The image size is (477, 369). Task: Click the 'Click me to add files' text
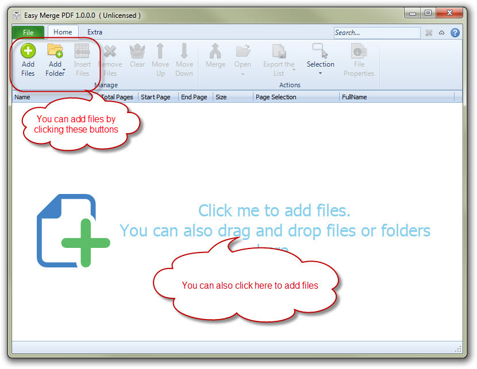coord(274,210)
